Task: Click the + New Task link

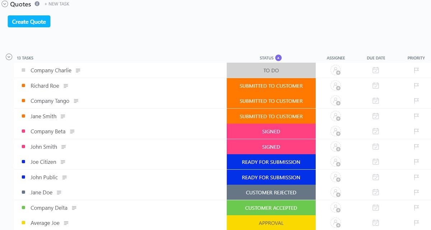Action: [57, 4]
